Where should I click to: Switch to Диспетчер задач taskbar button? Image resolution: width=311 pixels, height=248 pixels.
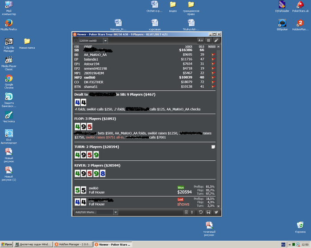pyautogui.click(x=33, y=244)
